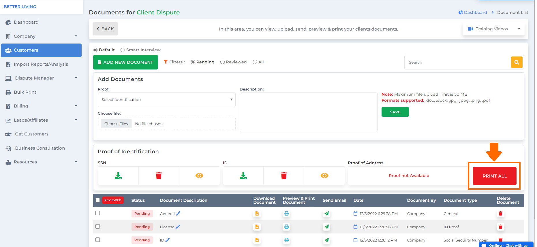Click calendar icon next to 12/5/2022 6:29:38 PM
This screenshot has width=537, height=247.
click(x=355, y=214)
